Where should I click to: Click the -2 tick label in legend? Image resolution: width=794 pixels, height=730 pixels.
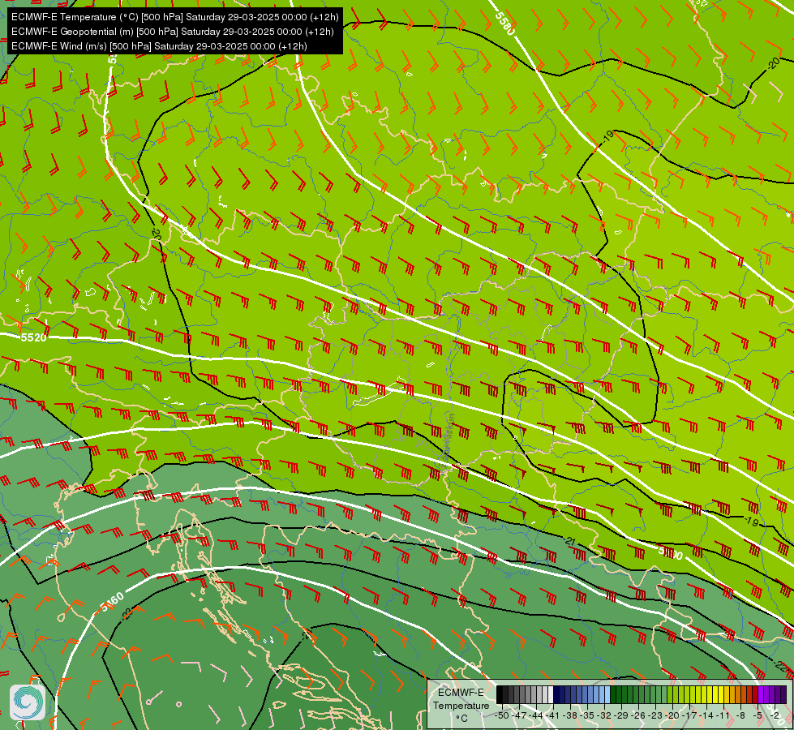click(x=775, y=715)
